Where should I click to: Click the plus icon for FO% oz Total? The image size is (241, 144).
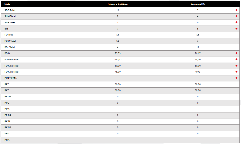[x=236, y=59]
